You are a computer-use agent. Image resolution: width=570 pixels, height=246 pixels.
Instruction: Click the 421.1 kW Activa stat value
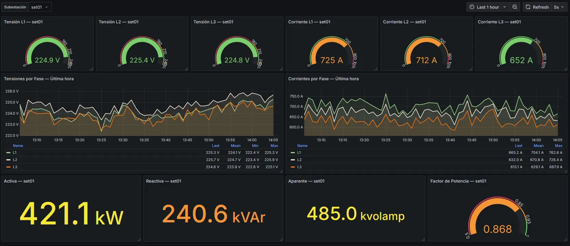71,214
